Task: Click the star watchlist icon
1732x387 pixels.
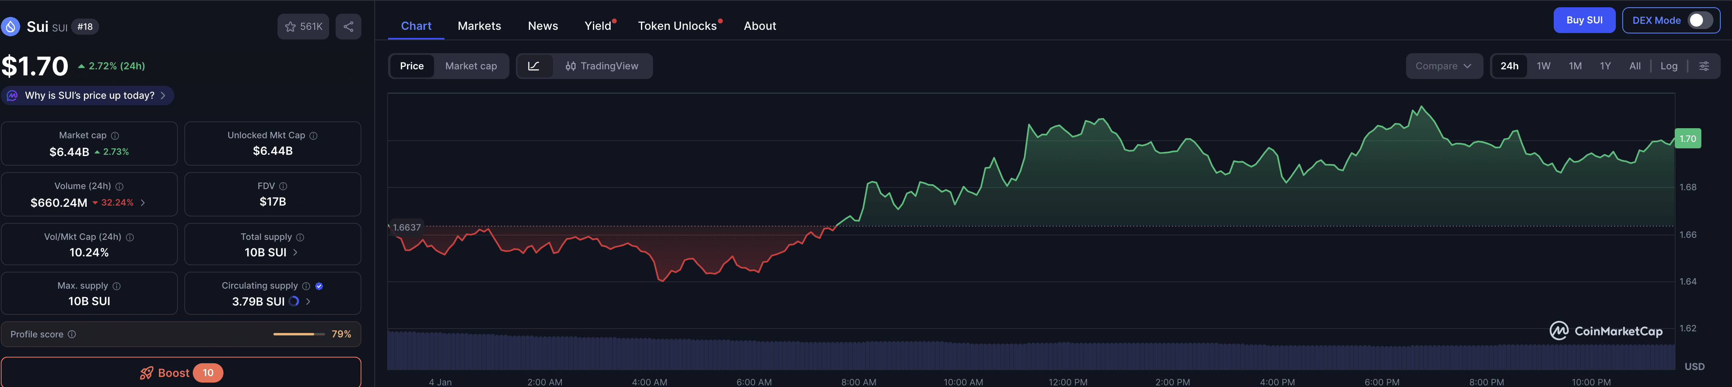Action: [x=290, y=27]
